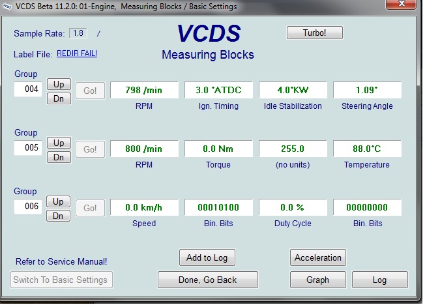Click Go! for Group 006
The height and width of the screenshot is (307, 425).
[x=90, y=208]
